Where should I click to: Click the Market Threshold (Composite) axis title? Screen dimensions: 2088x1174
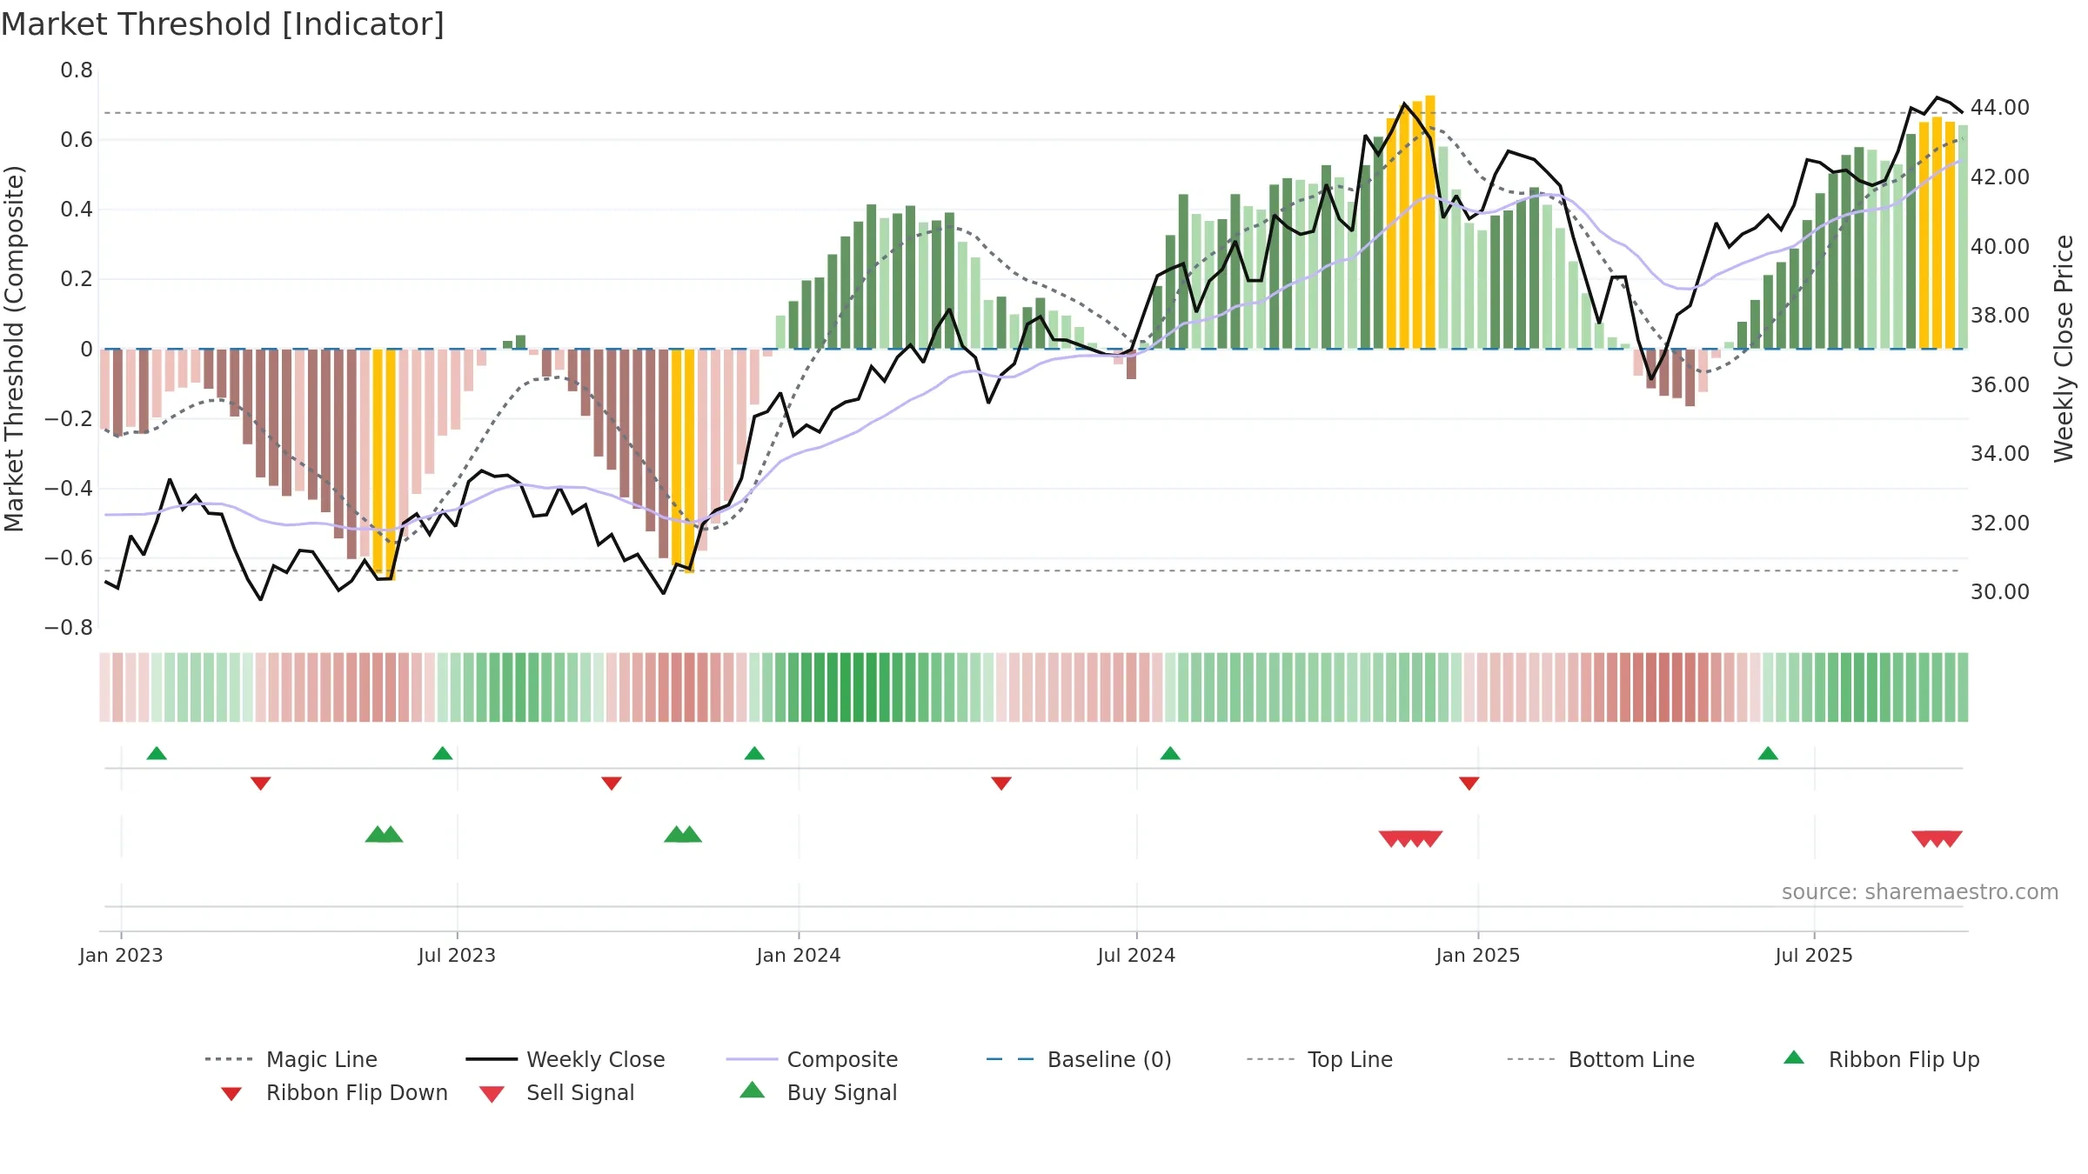click(x=14, y=349)
